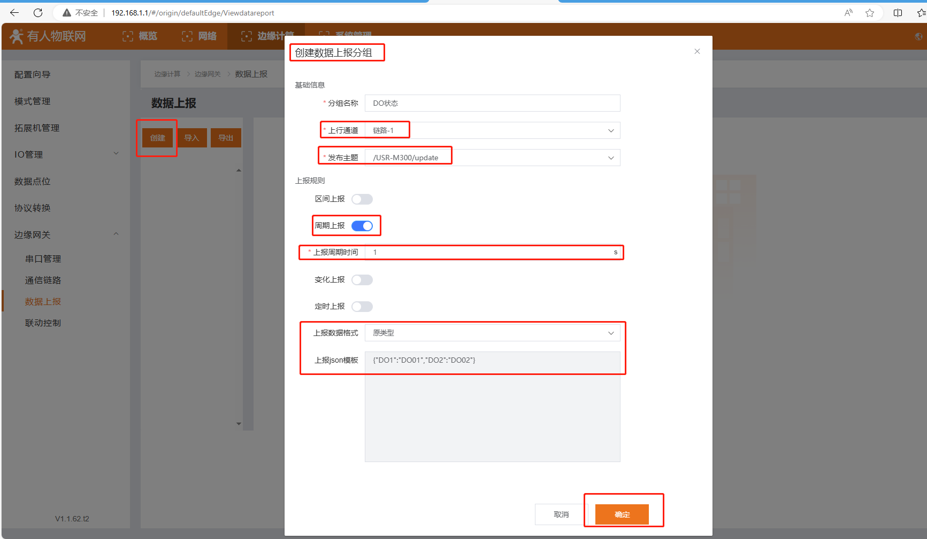Open the browser split screen icon
Screen dimensions: 927x539
pos(898,13)
